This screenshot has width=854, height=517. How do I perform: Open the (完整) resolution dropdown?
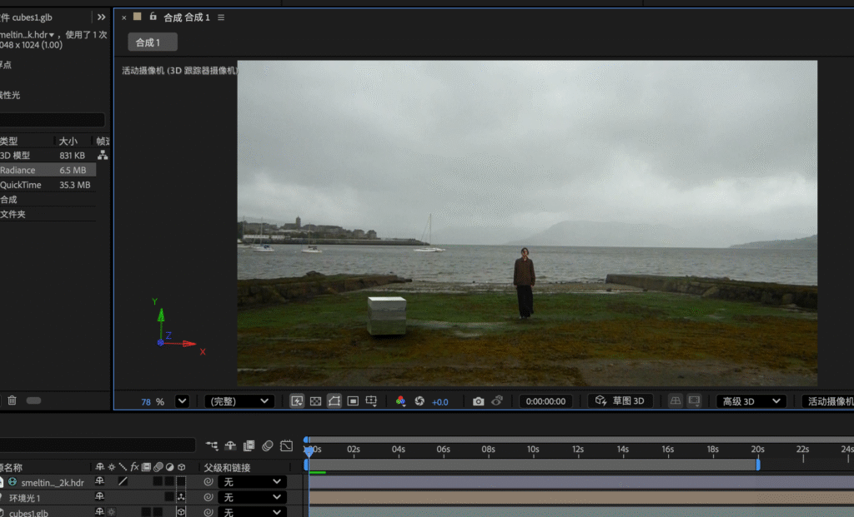239,401
